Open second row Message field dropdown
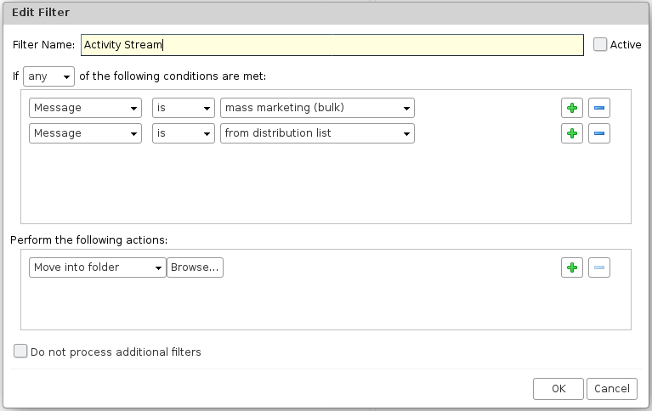The height and width of the screenshot is (411, 652). pos(85,133)
